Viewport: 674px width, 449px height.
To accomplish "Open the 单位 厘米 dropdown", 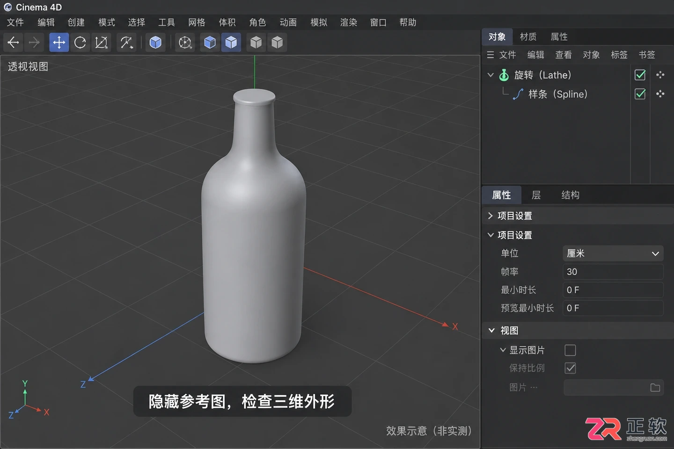I will click(x=613, y=253).
